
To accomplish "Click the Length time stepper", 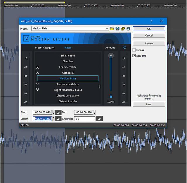I will (x=53, y=119).
